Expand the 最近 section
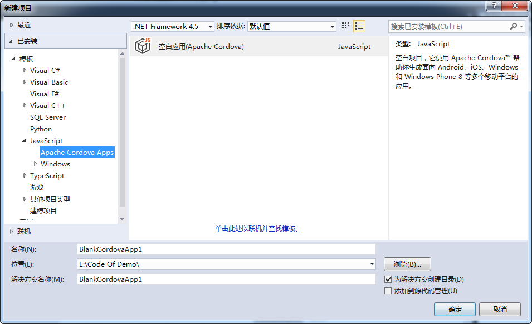This screenshot has height=324, width=532. 12,25
